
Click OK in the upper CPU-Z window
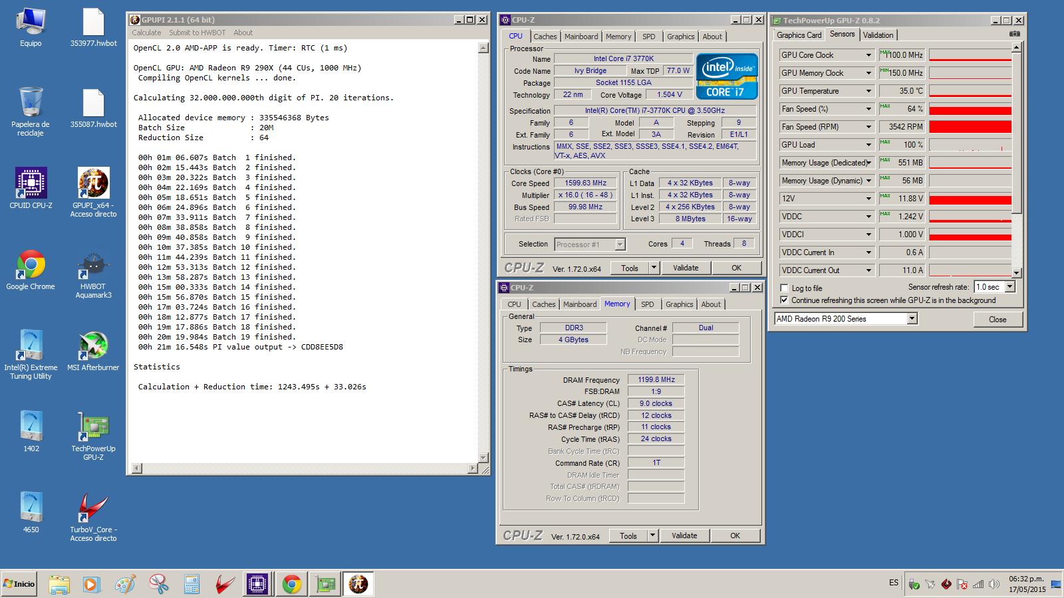(736, 268)
